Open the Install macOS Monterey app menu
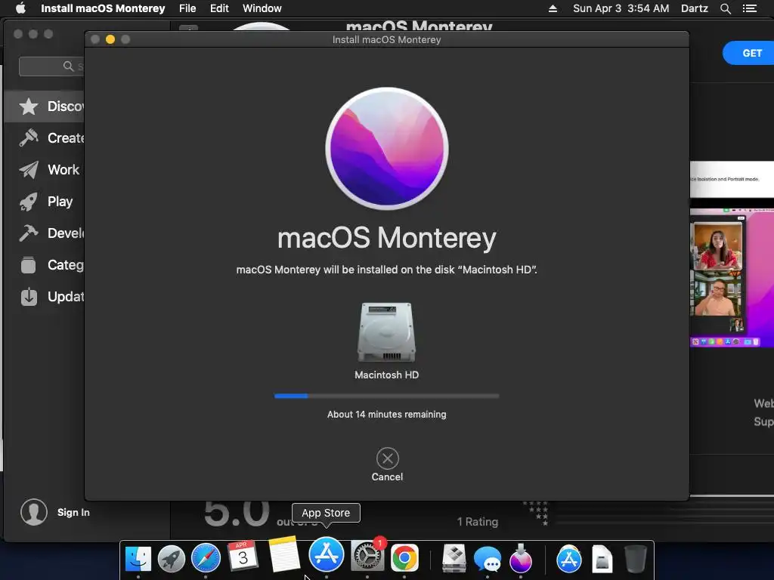Viewport: 774px width, 580px height. point(103,8)
